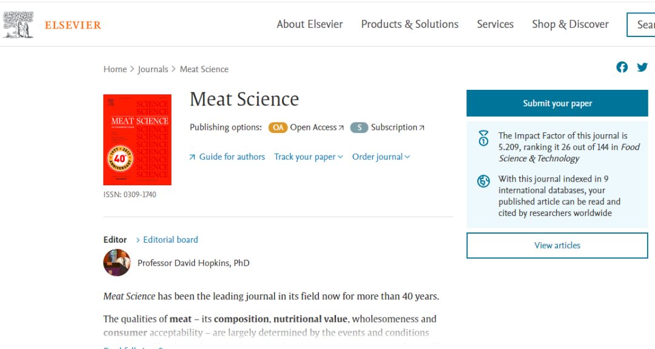Click the Elsevier tree logo icon
The width and height of the screenshot is (655, 349).
tap(18, 25)
